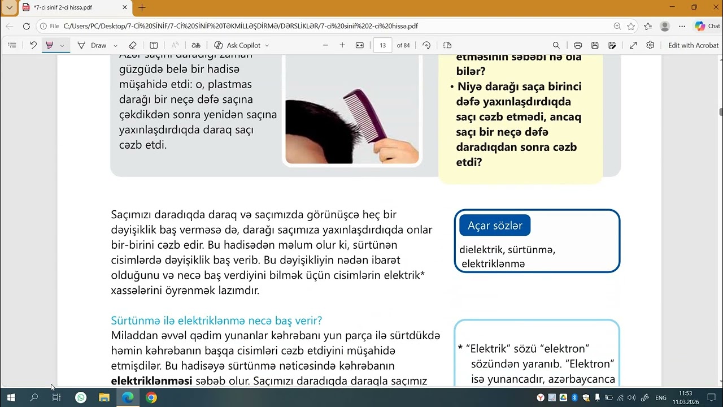
Task: Click the microphone tray icon
Action: pos(597,398)
